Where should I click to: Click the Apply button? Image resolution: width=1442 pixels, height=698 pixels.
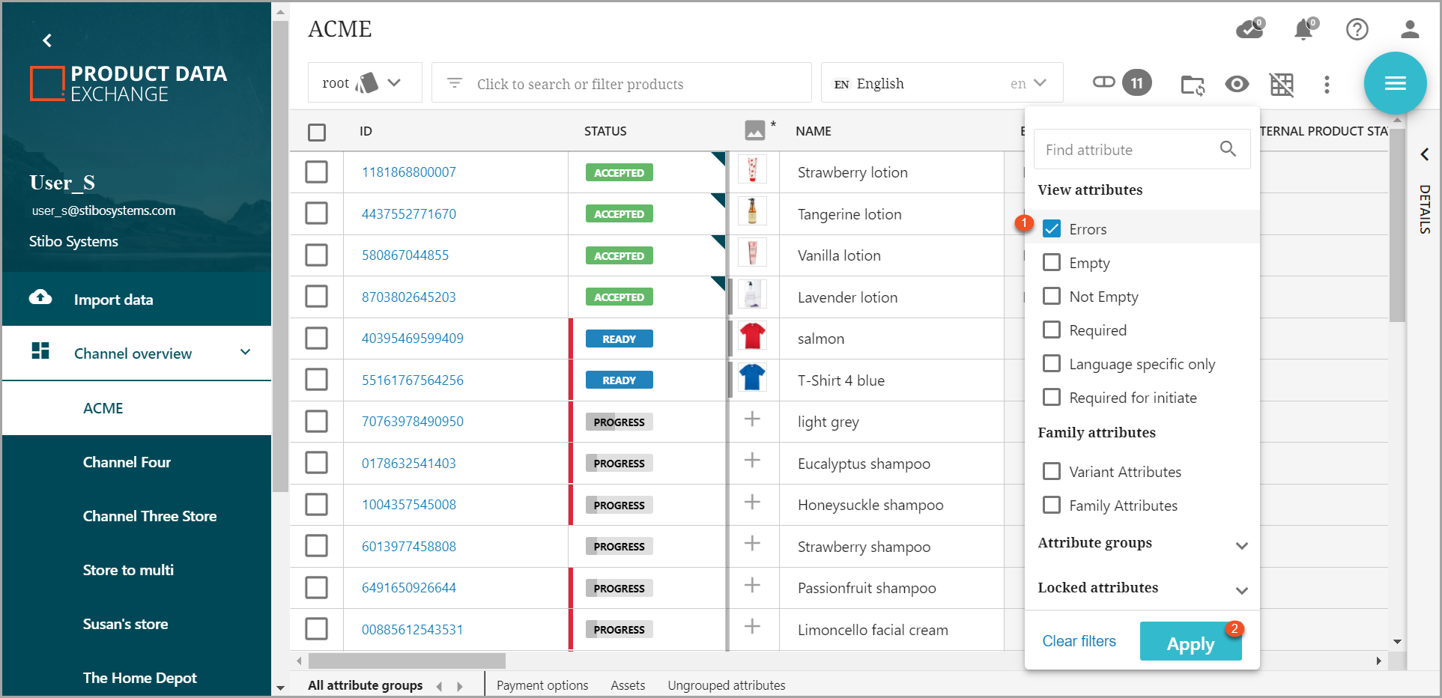click(x=1190, y=643)
